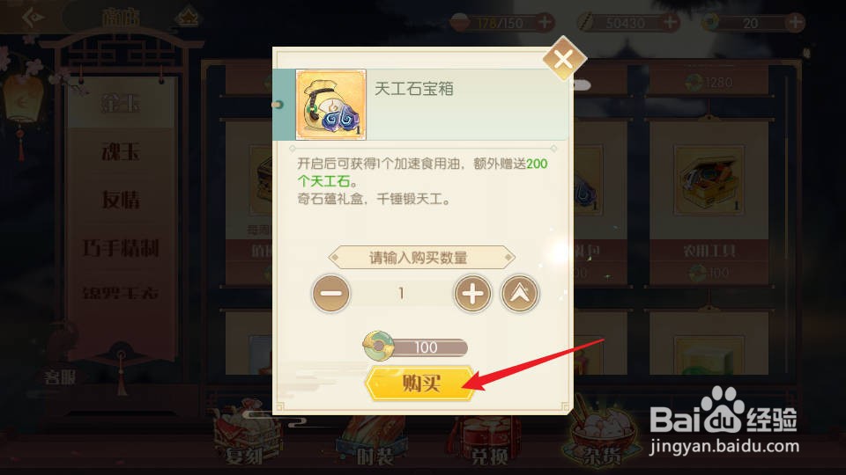Tap the 天工石宝箱 item icon

coord(330,105)
